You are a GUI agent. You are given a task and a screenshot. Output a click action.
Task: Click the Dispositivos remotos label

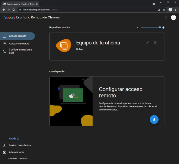60,27
